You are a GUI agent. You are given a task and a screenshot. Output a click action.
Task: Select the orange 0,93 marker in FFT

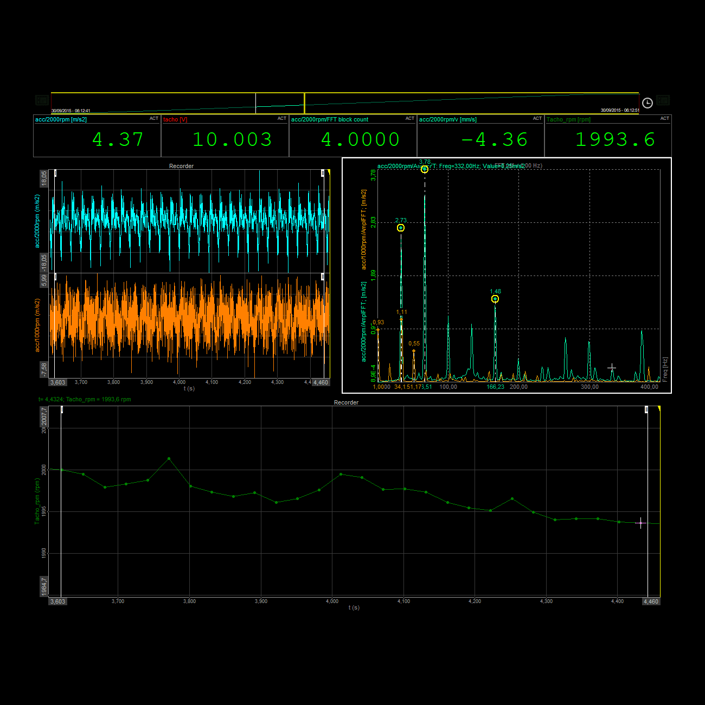click(x=378, y=329)
